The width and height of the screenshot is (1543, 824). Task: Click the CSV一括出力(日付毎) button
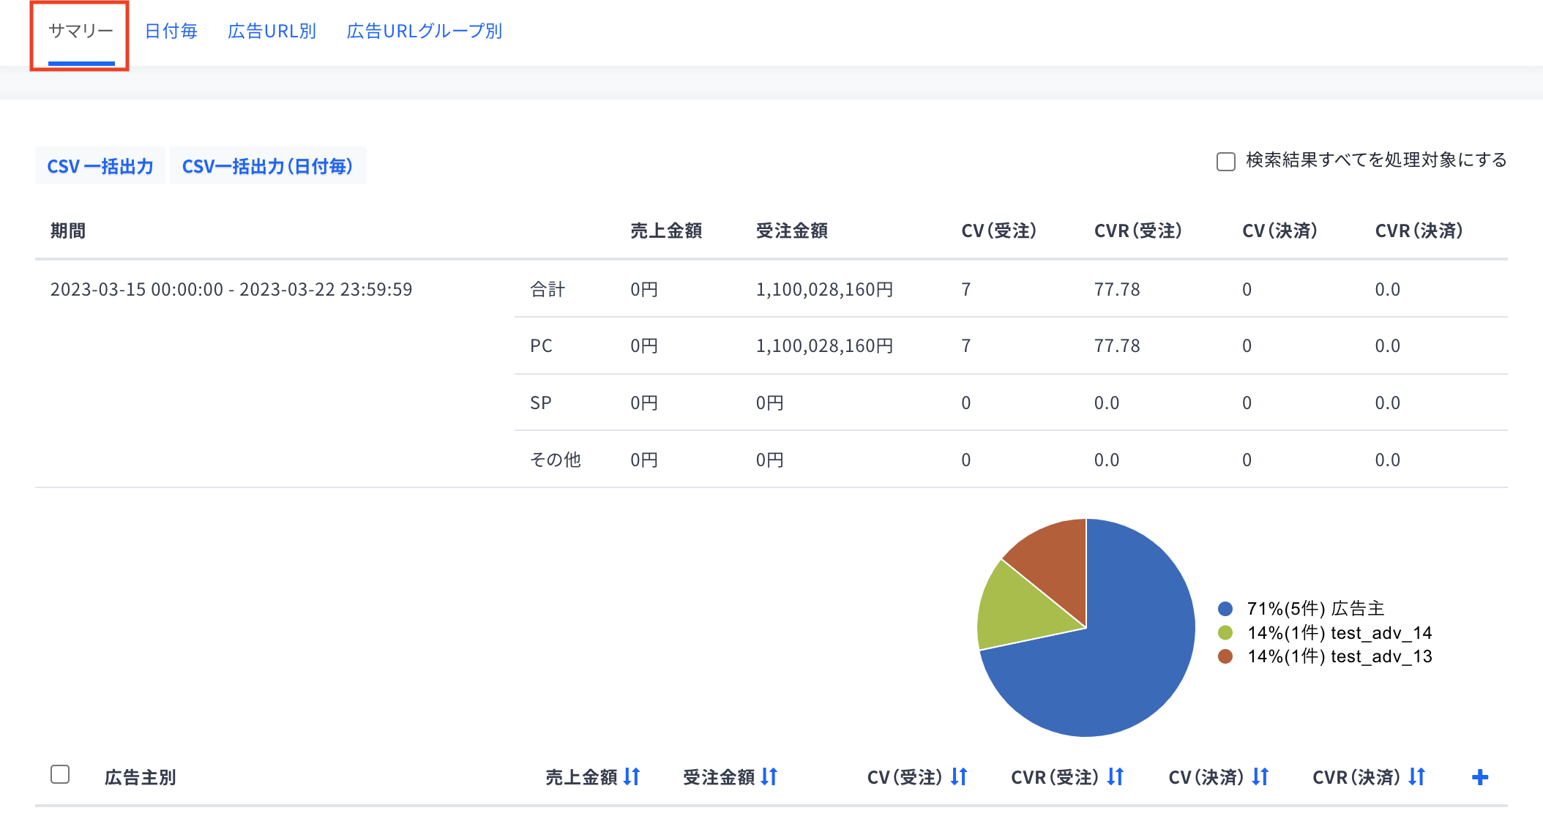[268, 166]
